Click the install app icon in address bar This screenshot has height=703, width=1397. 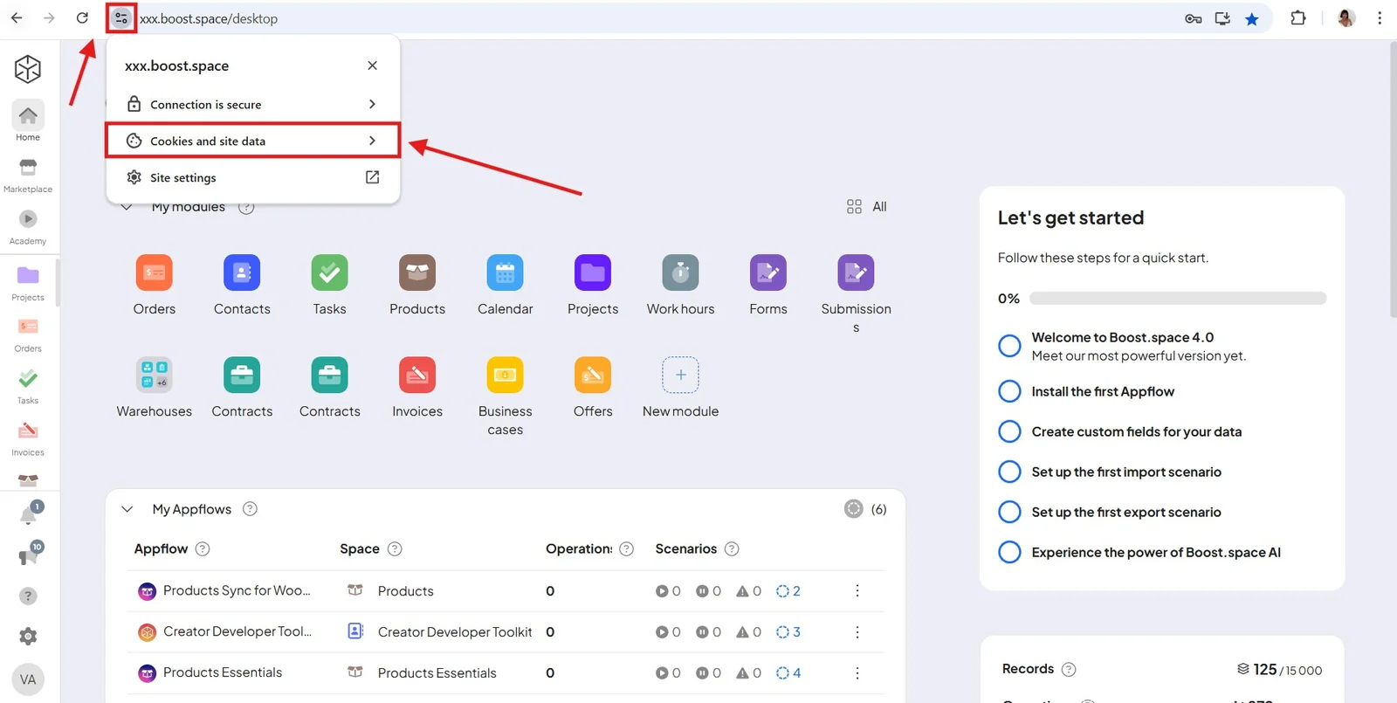[x=1222, y=18]
